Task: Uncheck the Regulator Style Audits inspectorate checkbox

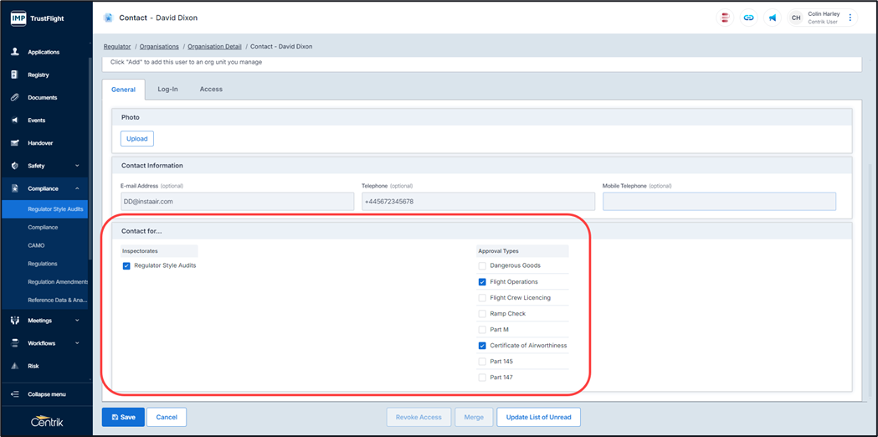Action: click(126, 266)
